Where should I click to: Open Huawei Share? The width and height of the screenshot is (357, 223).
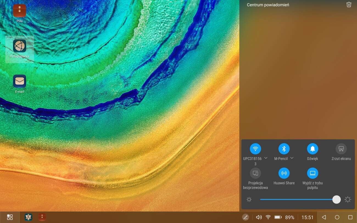(284, 173)
